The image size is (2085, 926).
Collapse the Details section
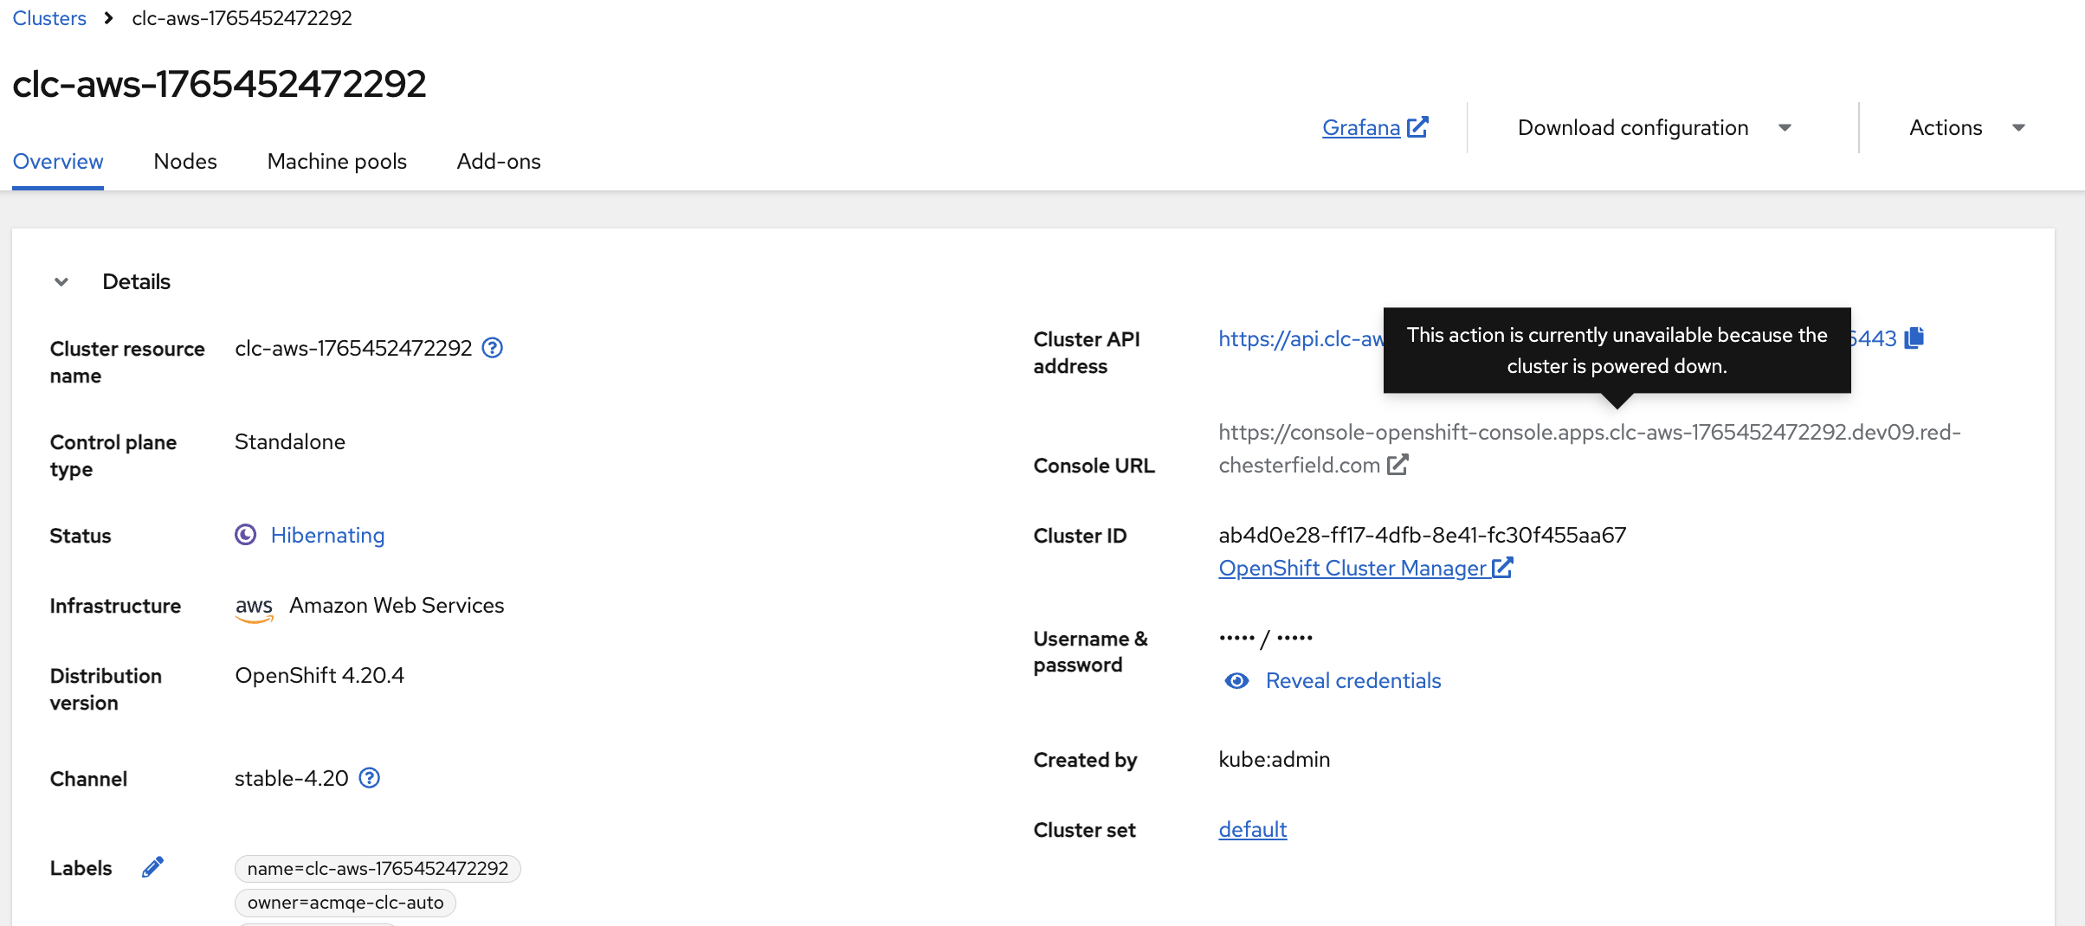[x=61, y=282]
